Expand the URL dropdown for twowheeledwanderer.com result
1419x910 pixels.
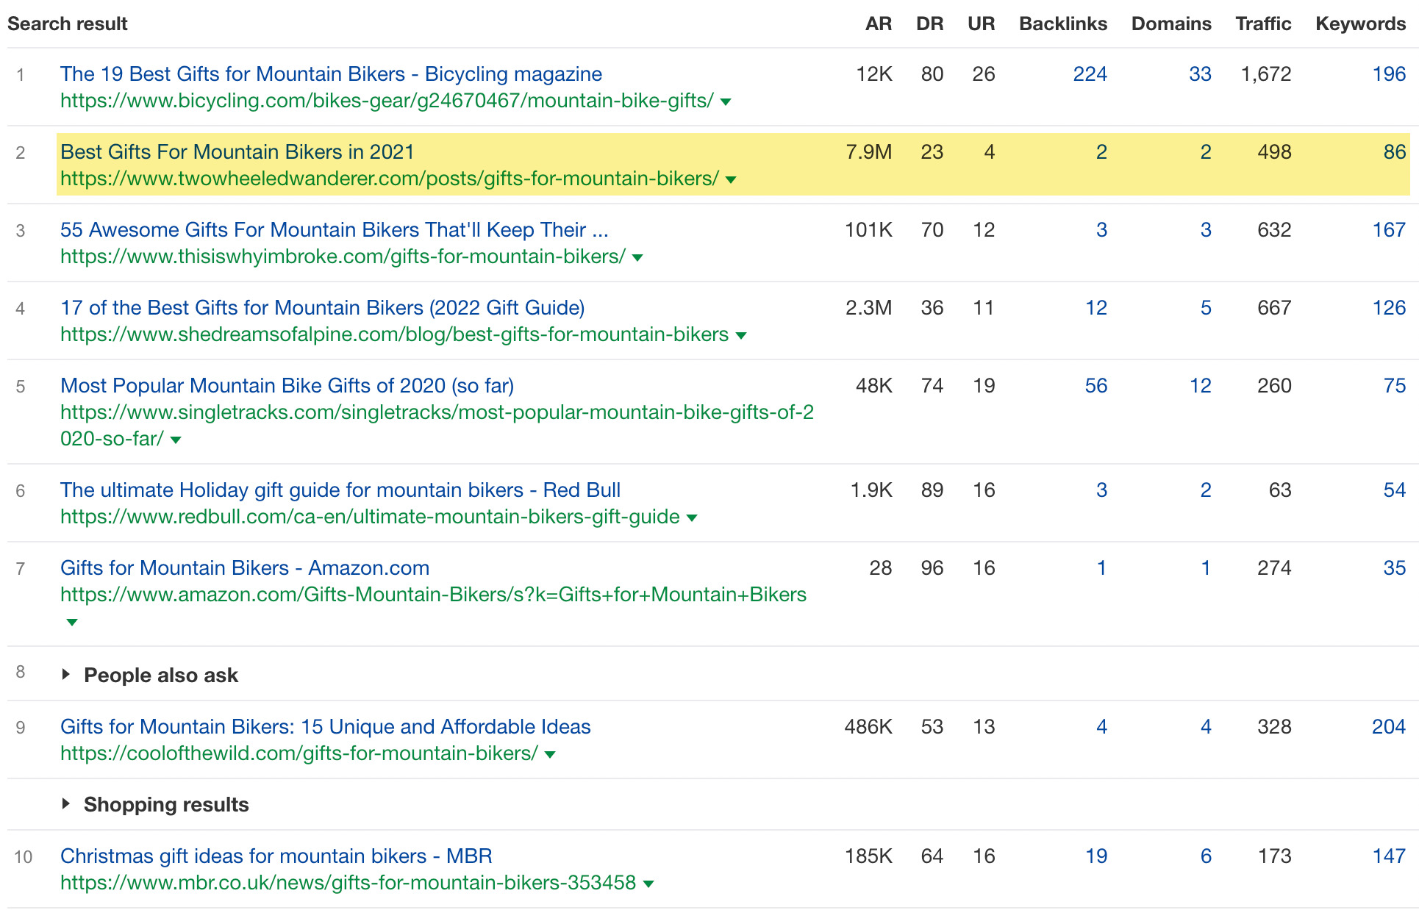click(x=732, y=179)
